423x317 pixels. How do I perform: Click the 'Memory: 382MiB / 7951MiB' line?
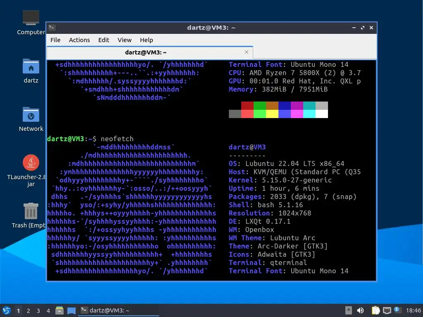[278, 89]
